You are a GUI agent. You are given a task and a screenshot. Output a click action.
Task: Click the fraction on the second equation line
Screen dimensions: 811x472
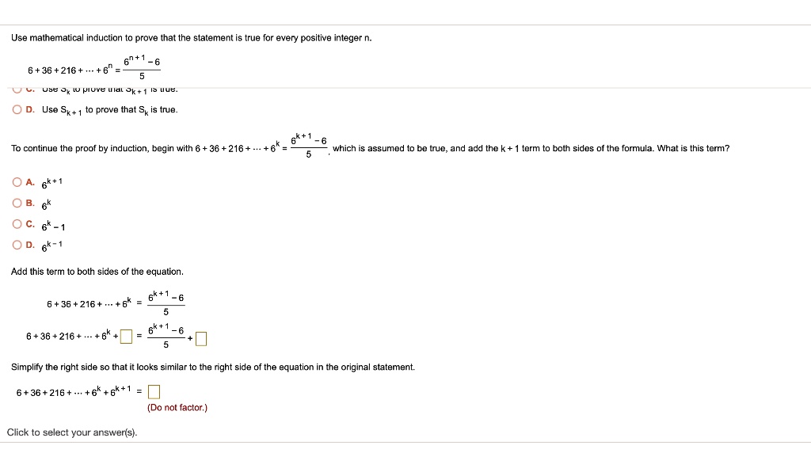pos(166,335)
